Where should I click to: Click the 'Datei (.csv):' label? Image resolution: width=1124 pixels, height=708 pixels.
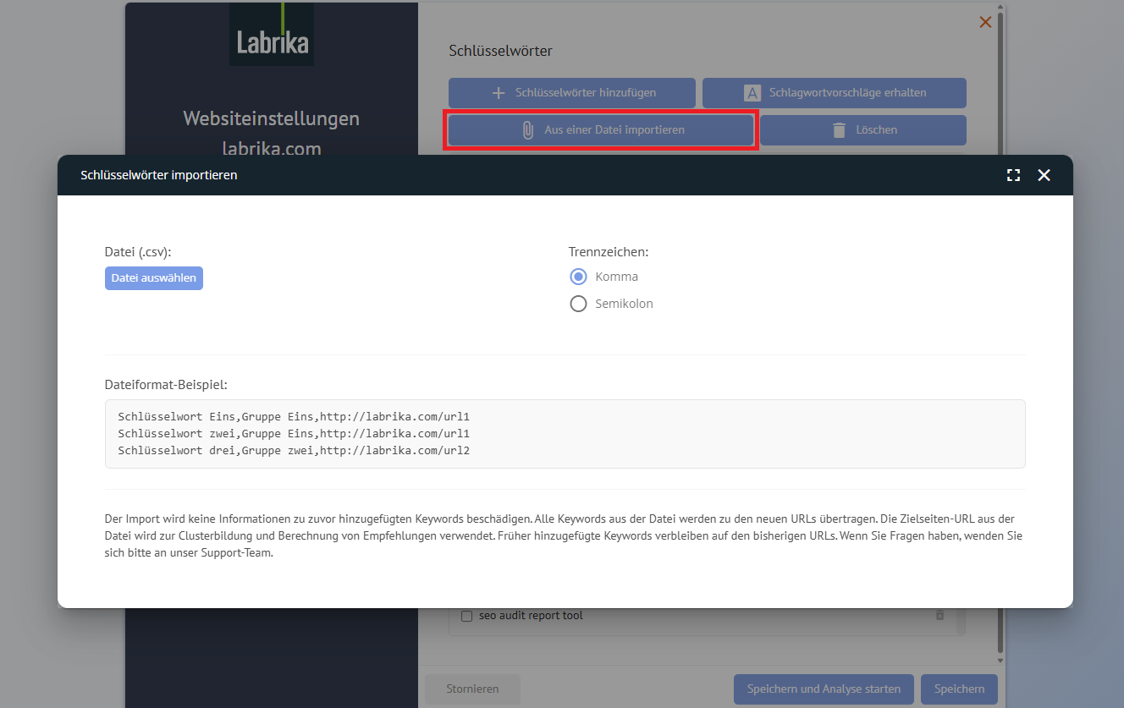pyautogui.click(x=138, y=252)
